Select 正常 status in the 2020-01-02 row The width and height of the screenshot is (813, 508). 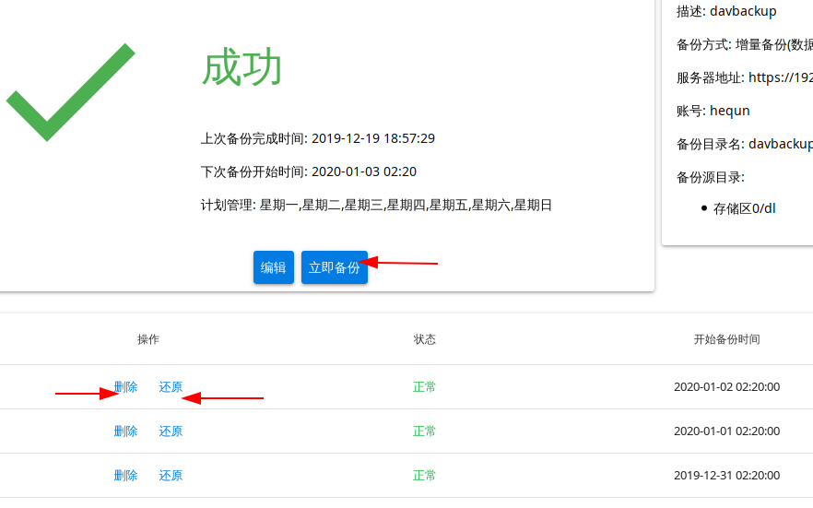425,387
